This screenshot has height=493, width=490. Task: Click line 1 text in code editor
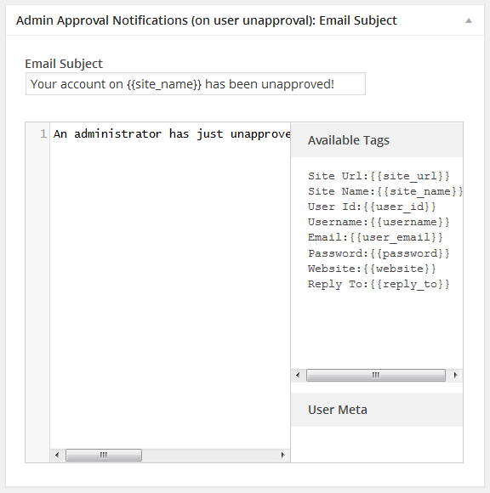pyautogui.click(x=172, y=134)
